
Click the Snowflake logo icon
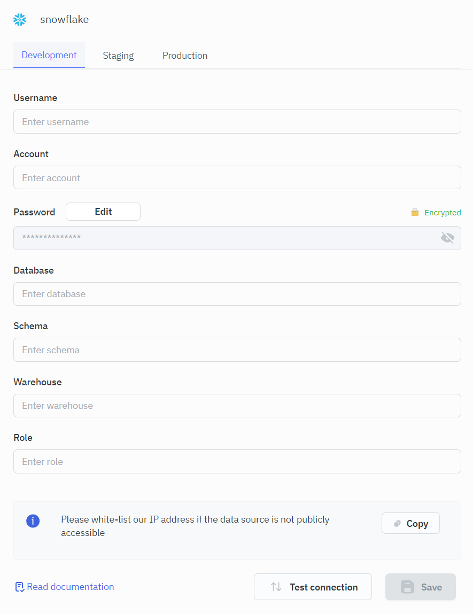click(20, 20)
